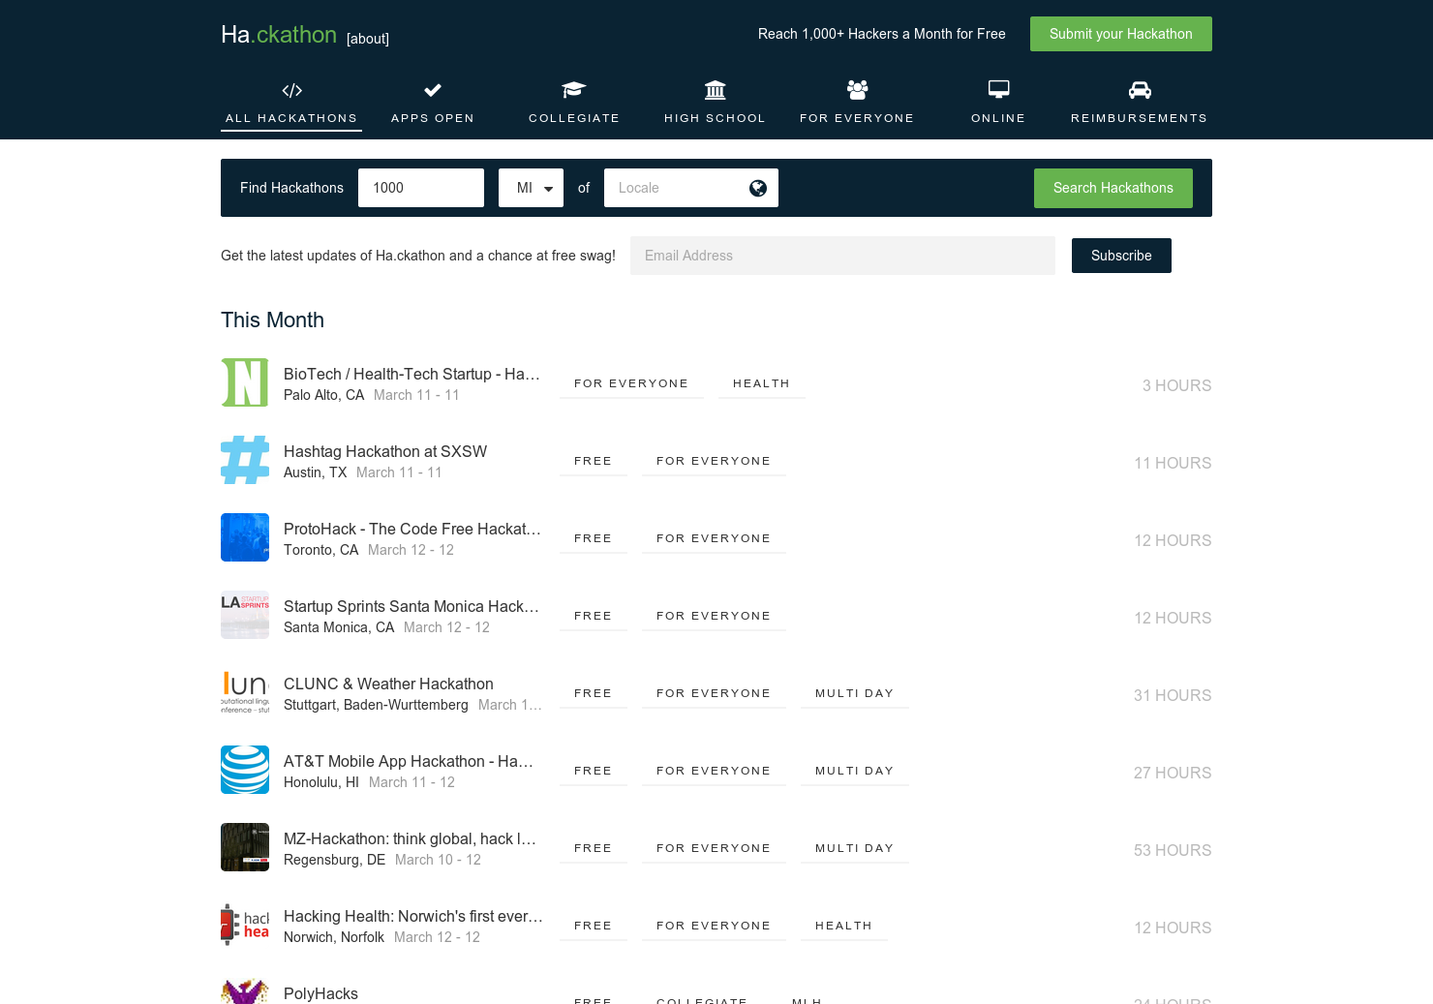Focus the distance field showing 1000

[421, 188]
